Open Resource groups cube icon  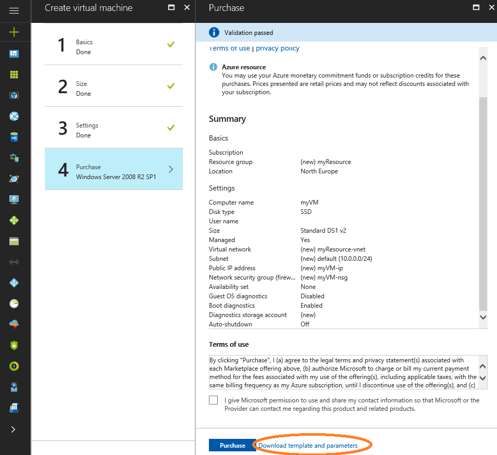(14, 95)
